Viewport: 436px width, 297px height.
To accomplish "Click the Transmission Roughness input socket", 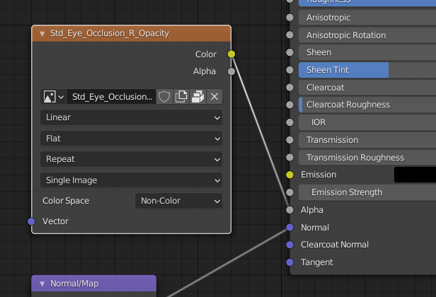I will pos(289,158).
